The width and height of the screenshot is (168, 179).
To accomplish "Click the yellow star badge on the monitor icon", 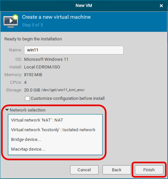I will [15, 17].
